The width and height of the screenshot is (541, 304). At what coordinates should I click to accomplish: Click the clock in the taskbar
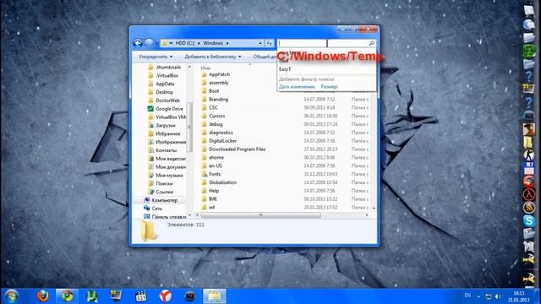click(519, 296)
